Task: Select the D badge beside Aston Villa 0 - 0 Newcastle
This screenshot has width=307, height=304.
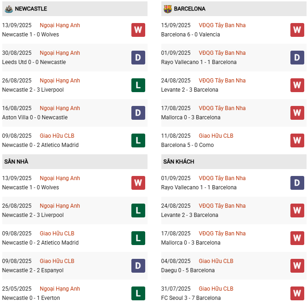Action: click(x=138, y=113)
